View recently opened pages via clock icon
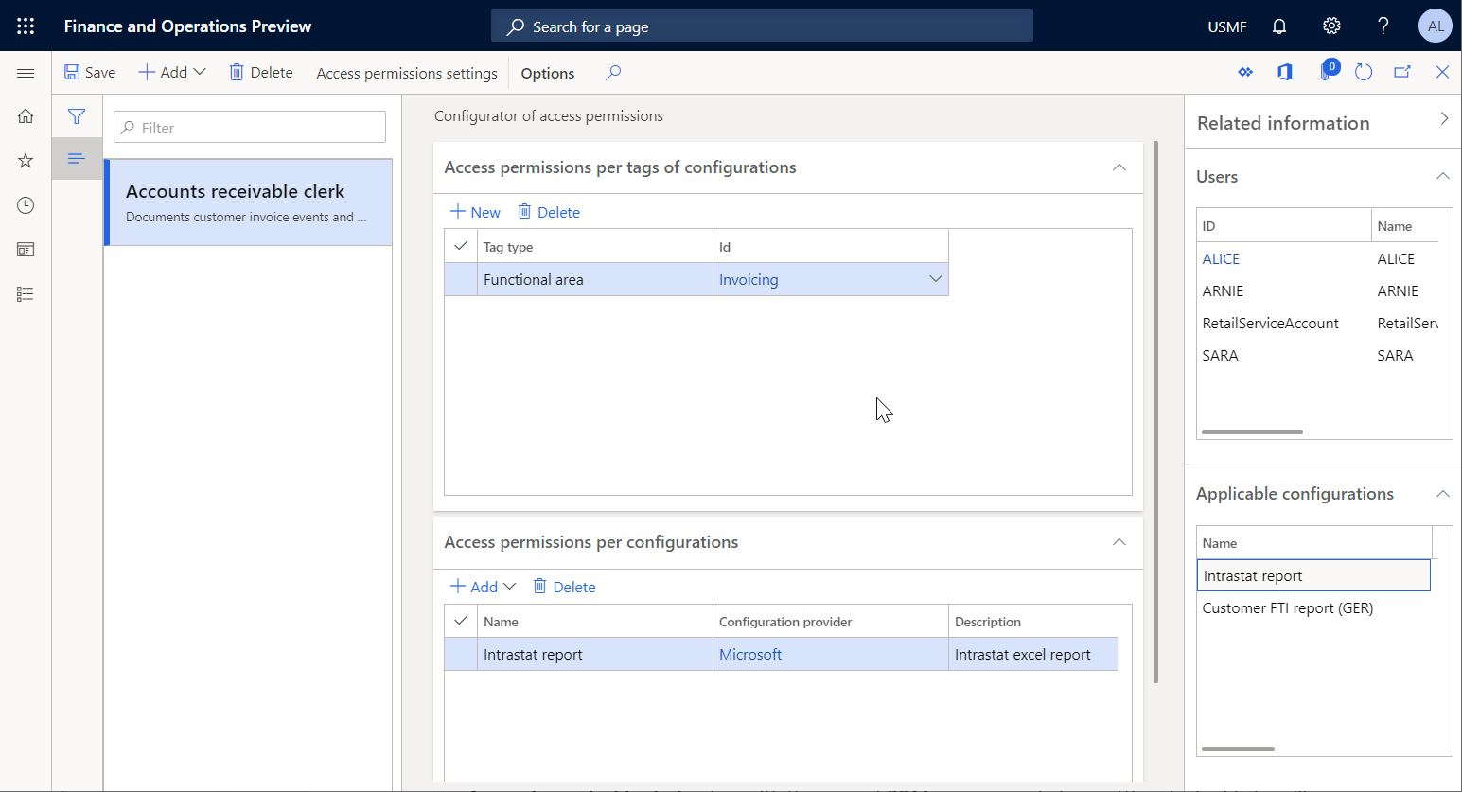1462x792 pixels. point(26,204)
